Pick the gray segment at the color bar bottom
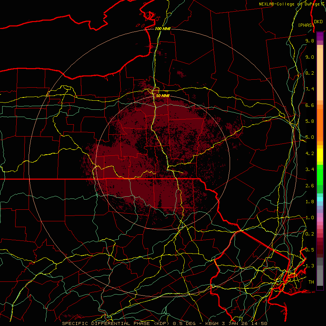The height and width of the screenshot is (326, 326). click(320, 277)
